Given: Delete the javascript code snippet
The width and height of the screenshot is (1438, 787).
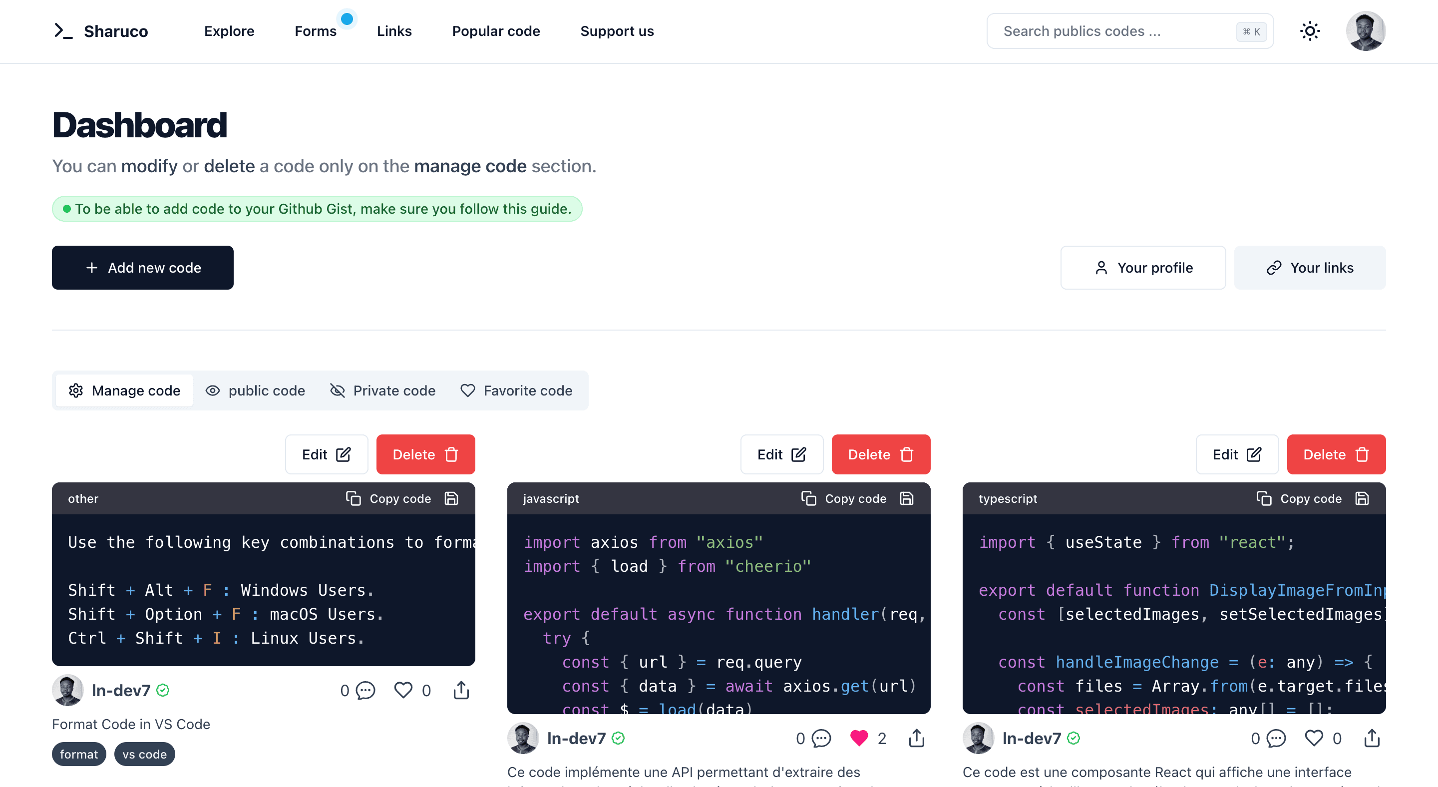Looking at the screenshot, I should point(880,454).
